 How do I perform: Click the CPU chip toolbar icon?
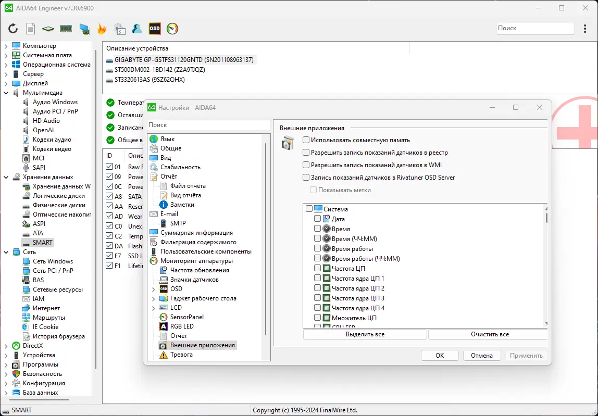tap(48, 28)
